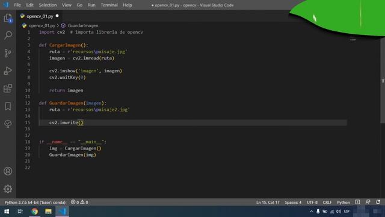This screenshot has width=385, height=217.
Task: Click 'imagen = cv2.imread(ruta)' on line 5
Action: 82,58
